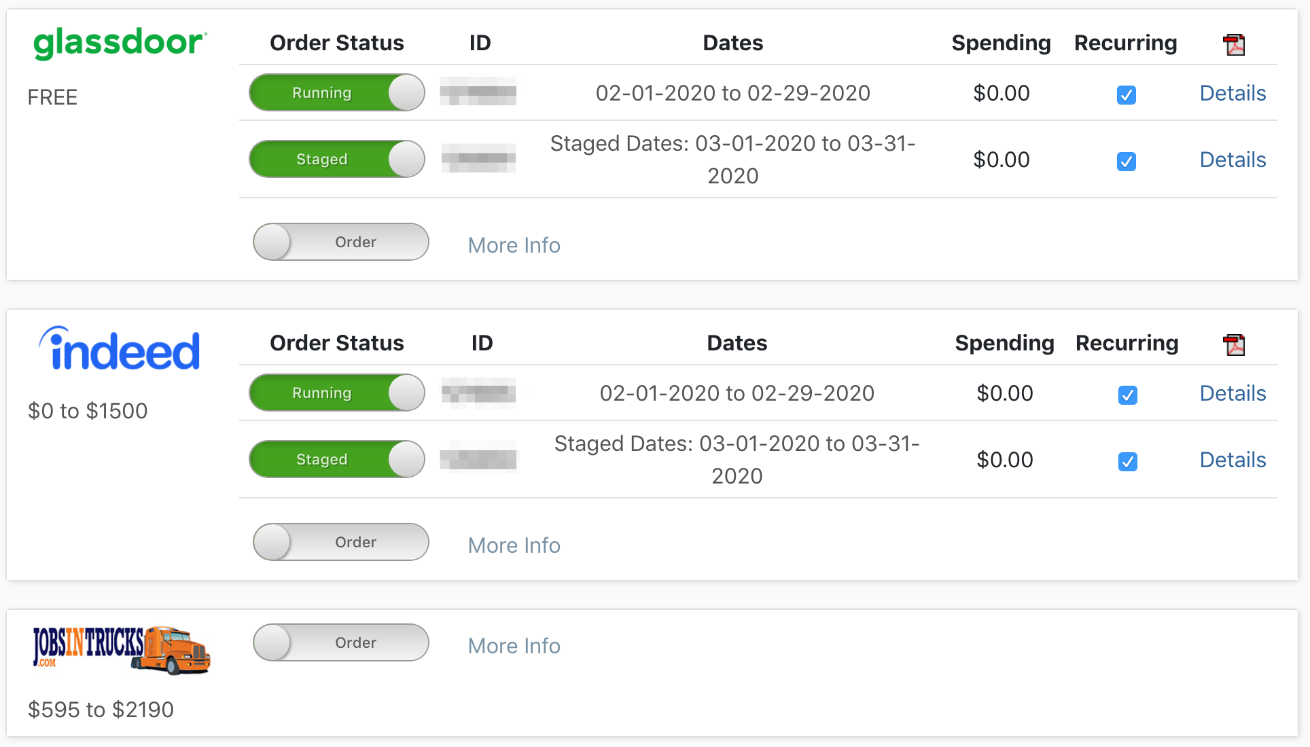Viewport: 1310px width, 747px height.
Task: Uncheck Recurring for Glassdoor staged order
Action: pos(1127,162)
